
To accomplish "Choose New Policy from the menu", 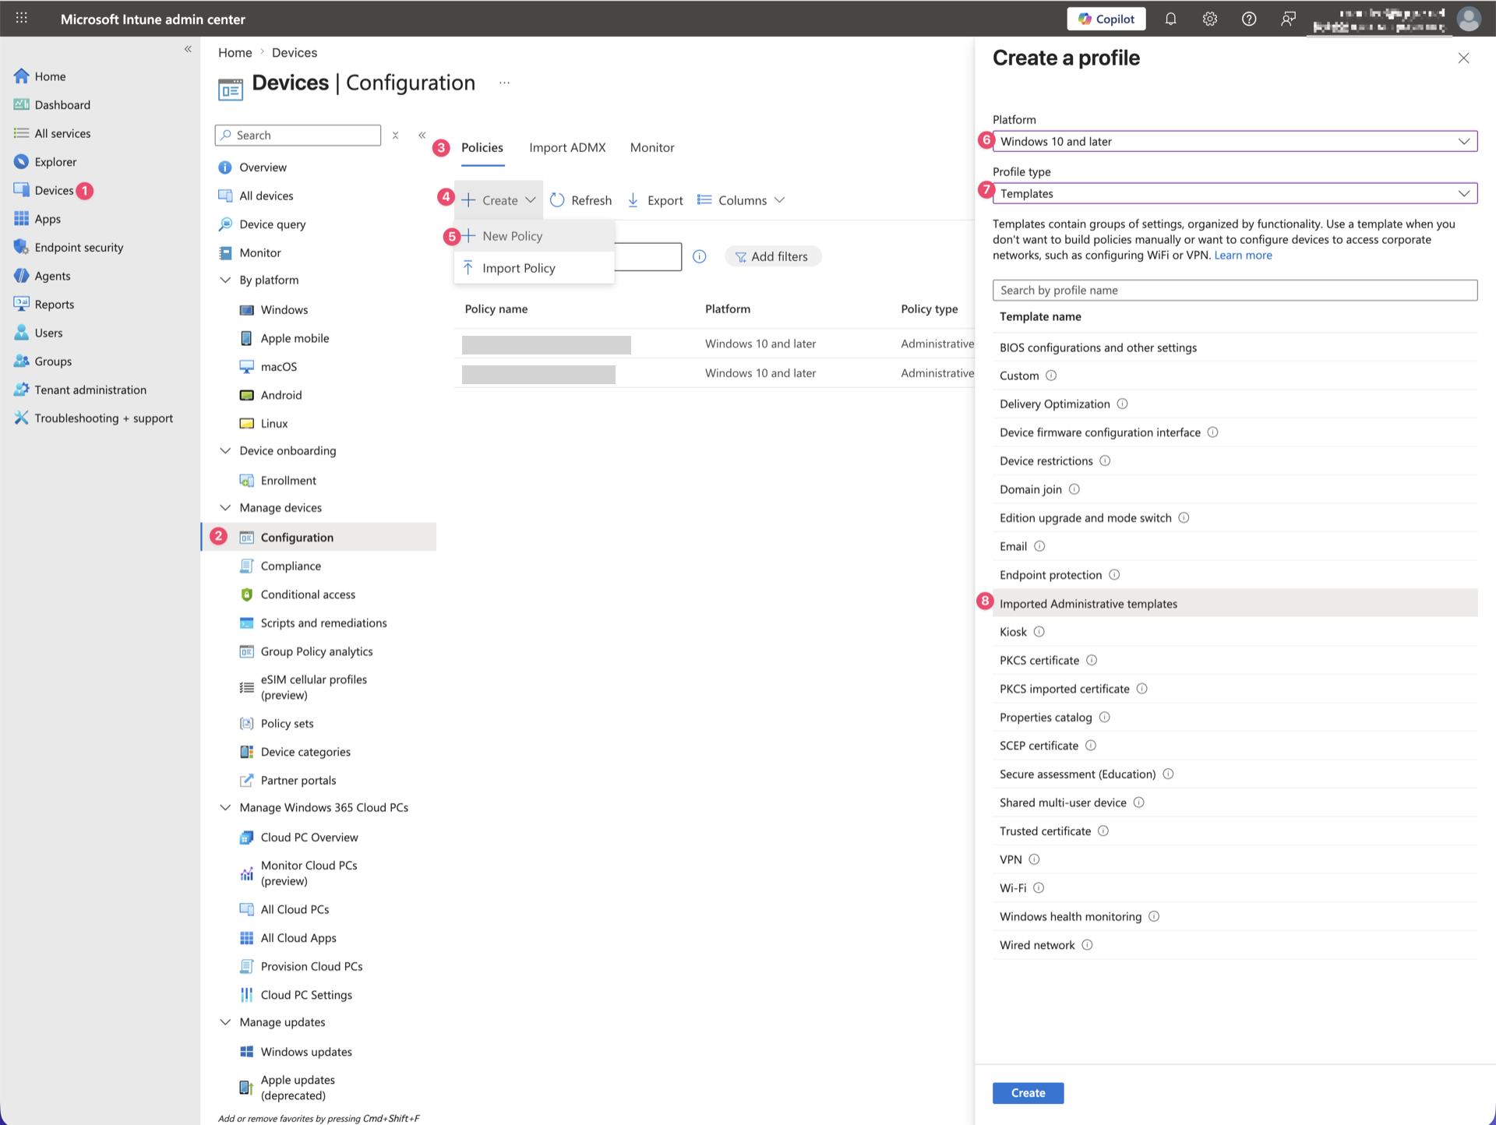I will click(535, 236).
